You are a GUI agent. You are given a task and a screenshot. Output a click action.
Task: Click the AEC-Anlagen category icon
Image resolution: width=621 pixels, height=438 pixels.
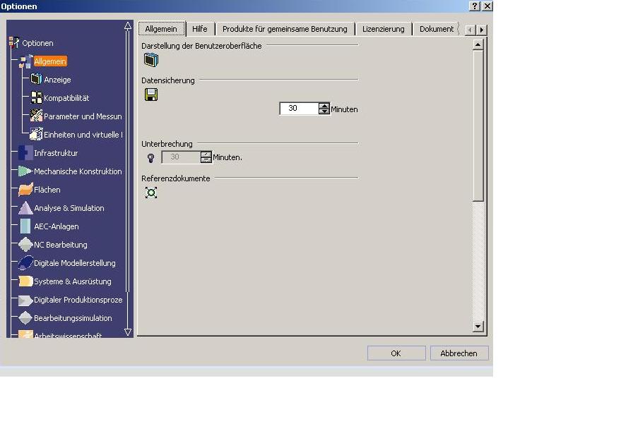click(25, 226)
